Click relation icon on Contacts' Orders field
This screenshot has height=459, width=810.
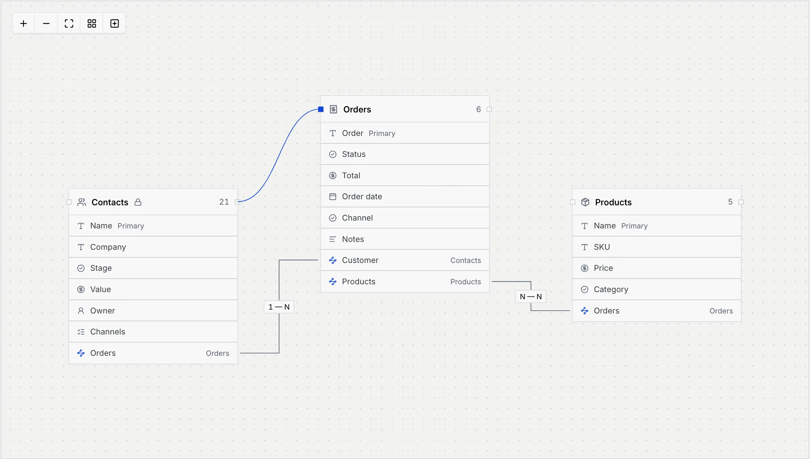point(81,353)
